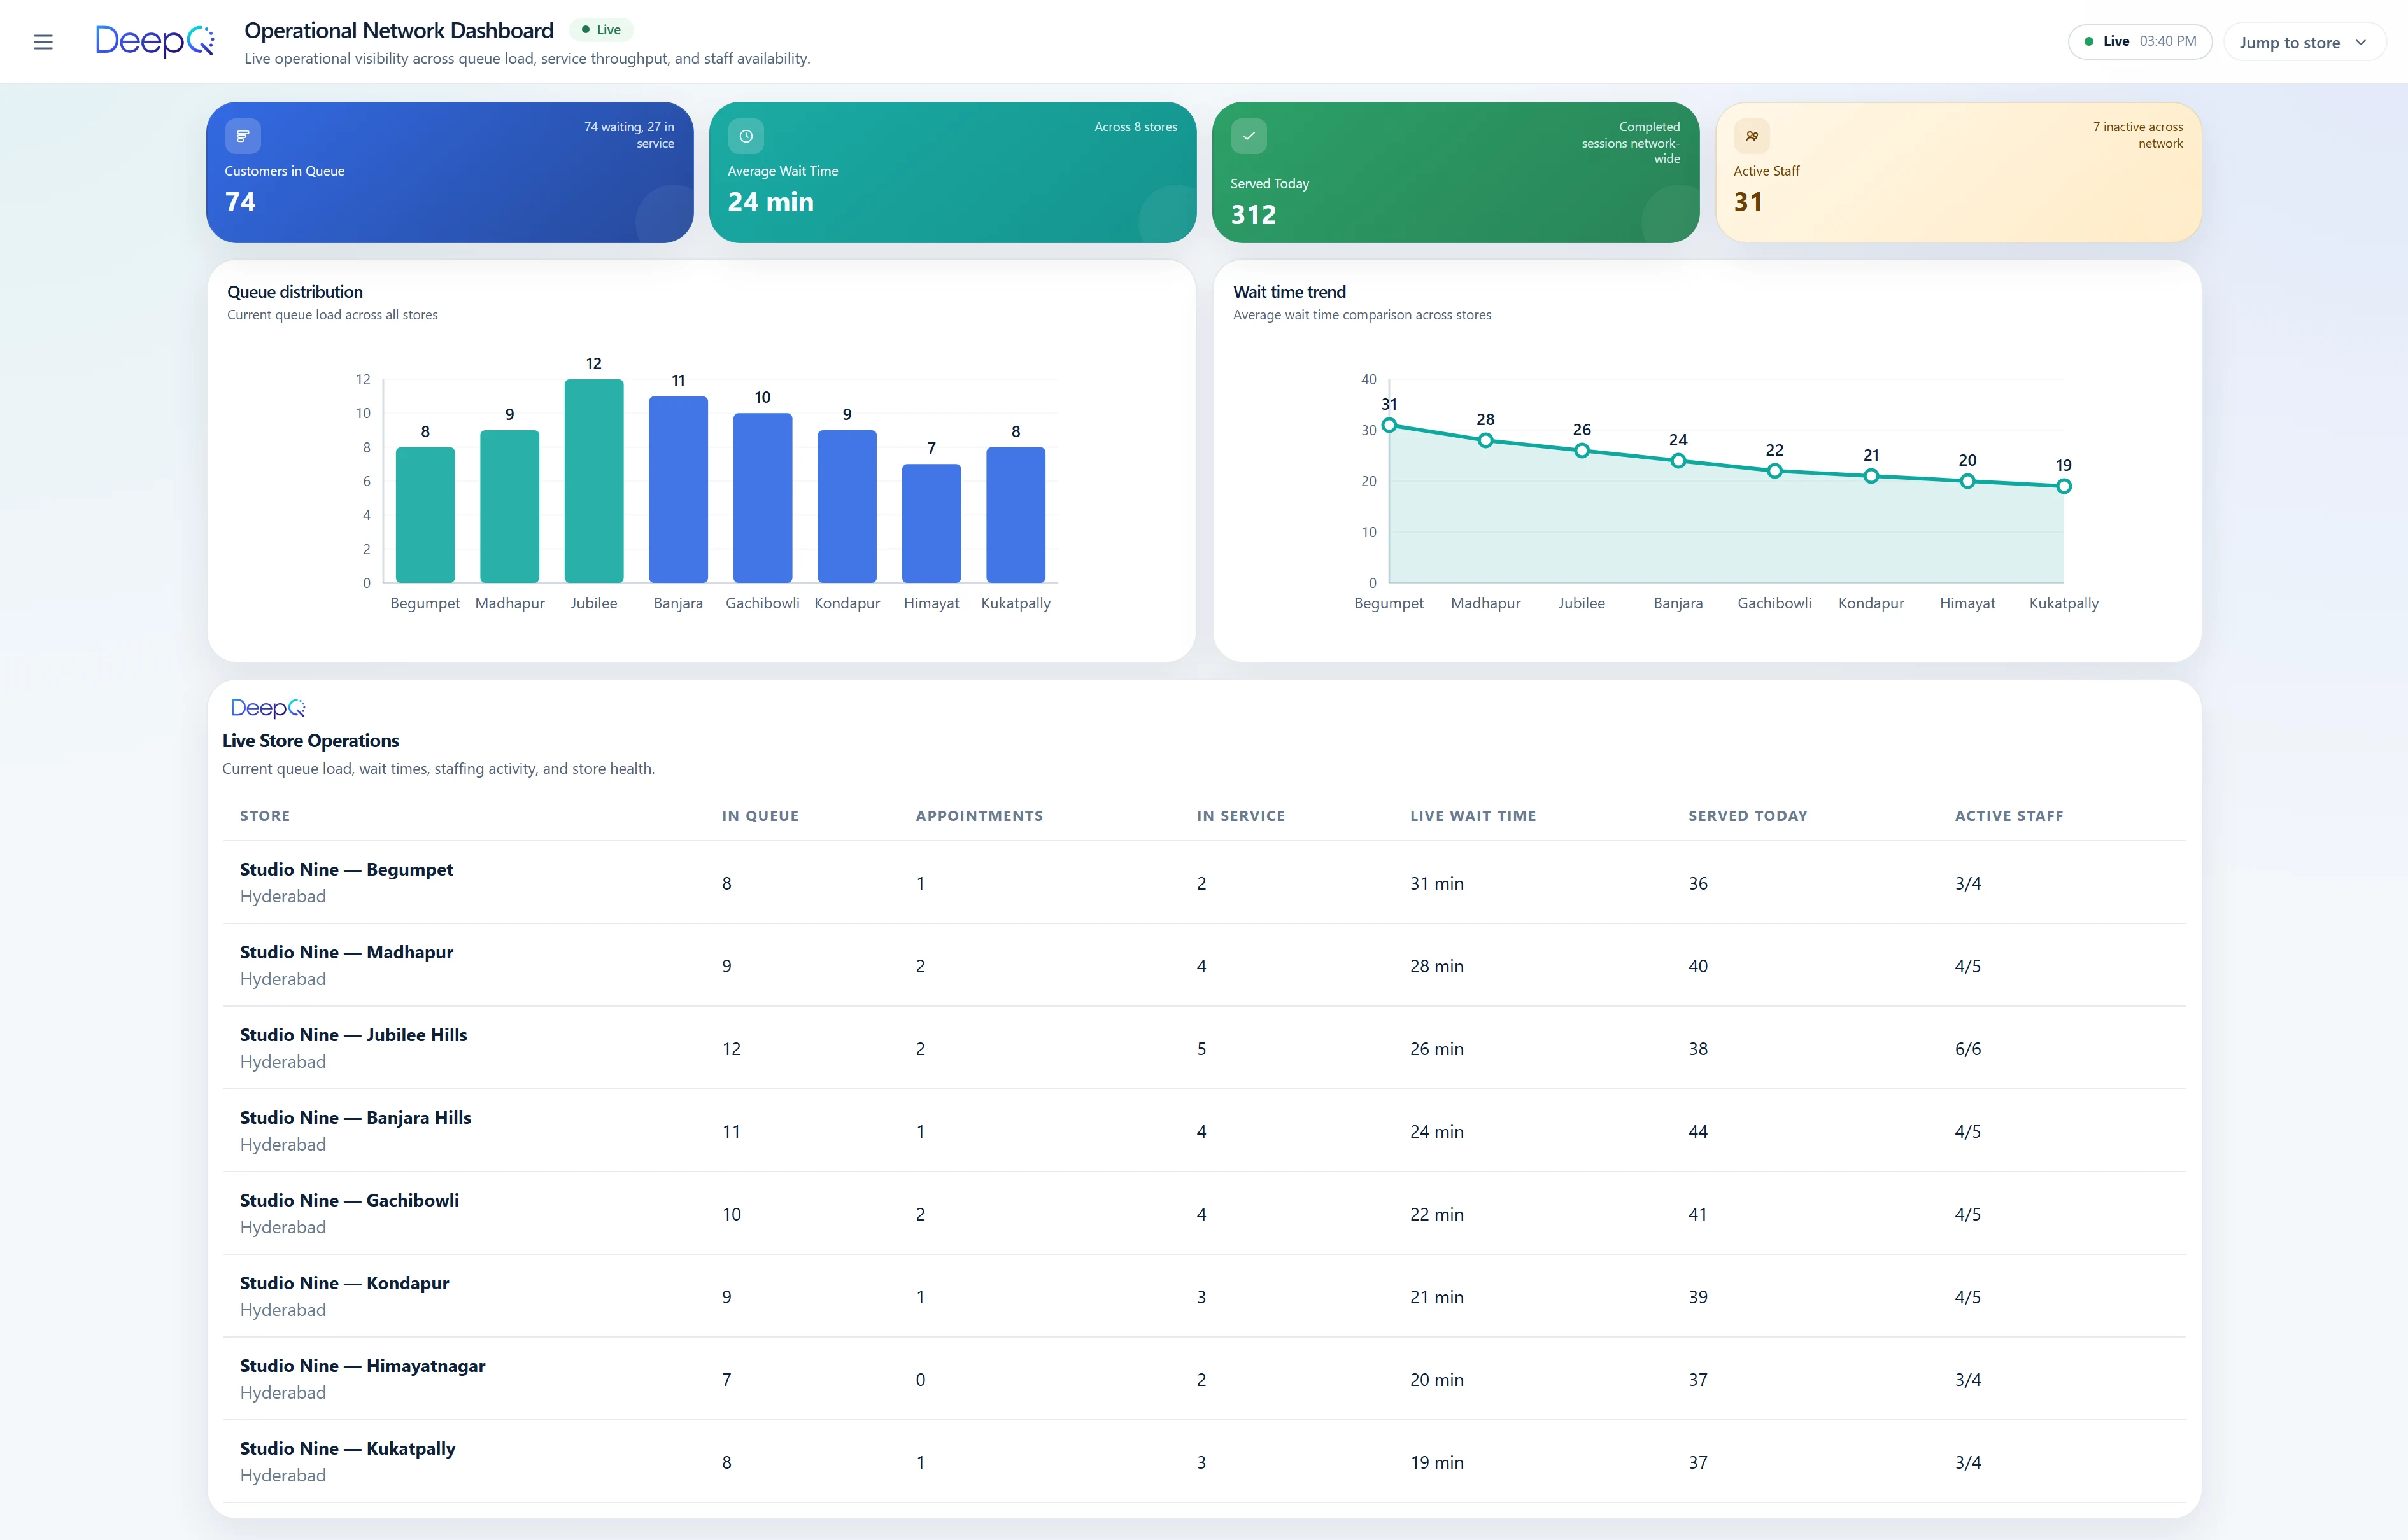Click the Gachibowli bar in Queue distribution

762,498
